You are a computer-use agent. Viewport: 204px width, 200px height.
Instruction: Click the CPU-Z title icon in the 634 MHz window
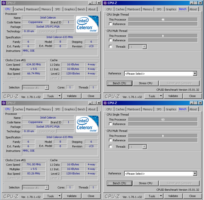4,3
